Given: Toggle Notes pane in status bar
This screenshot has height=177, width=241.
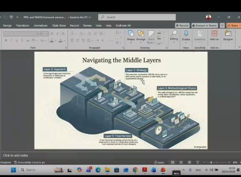Looking at the screenshot, I should pos(159,162).
